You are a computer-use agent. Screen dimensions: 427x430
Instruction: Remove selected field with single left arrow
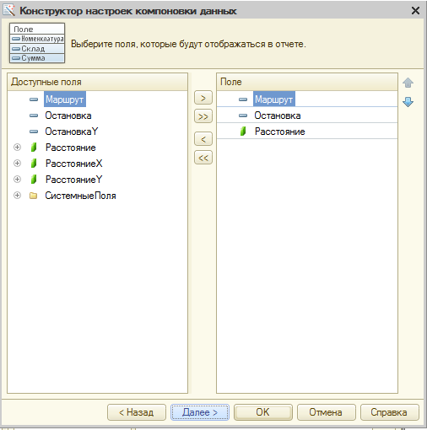tap(203, 139)
